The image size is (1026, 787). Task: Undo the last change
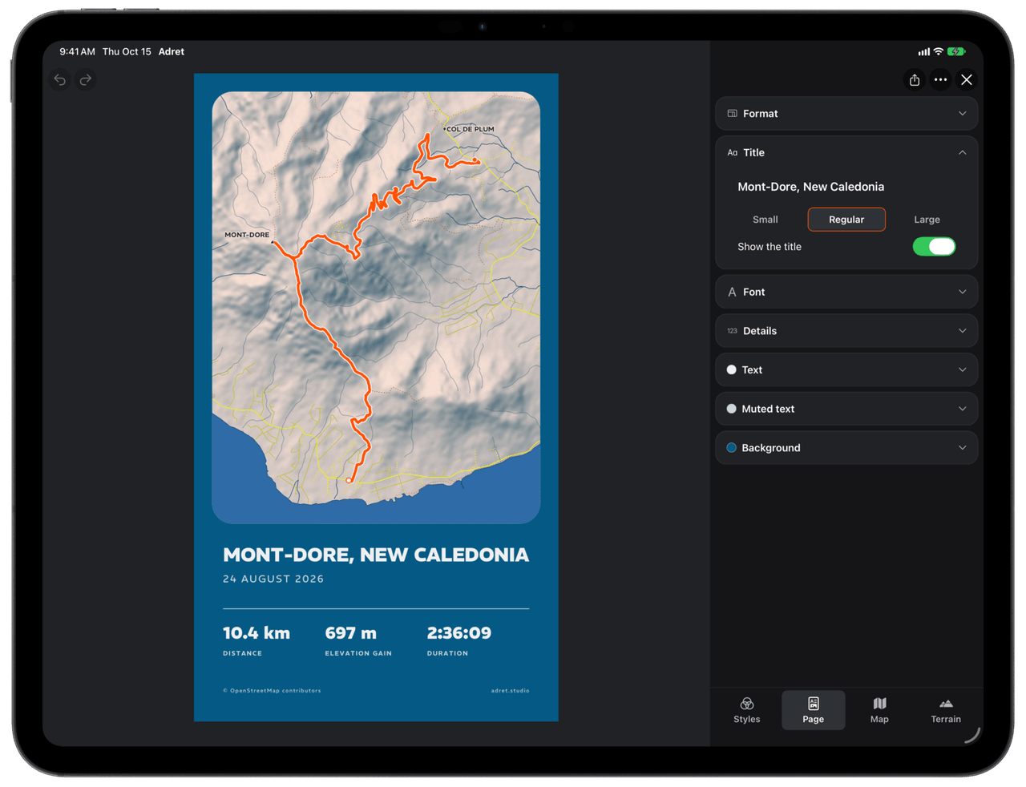coord(59,79)
